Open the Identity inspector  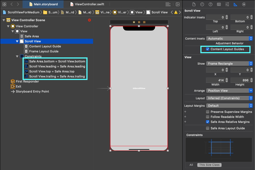[x=219, y=4]
